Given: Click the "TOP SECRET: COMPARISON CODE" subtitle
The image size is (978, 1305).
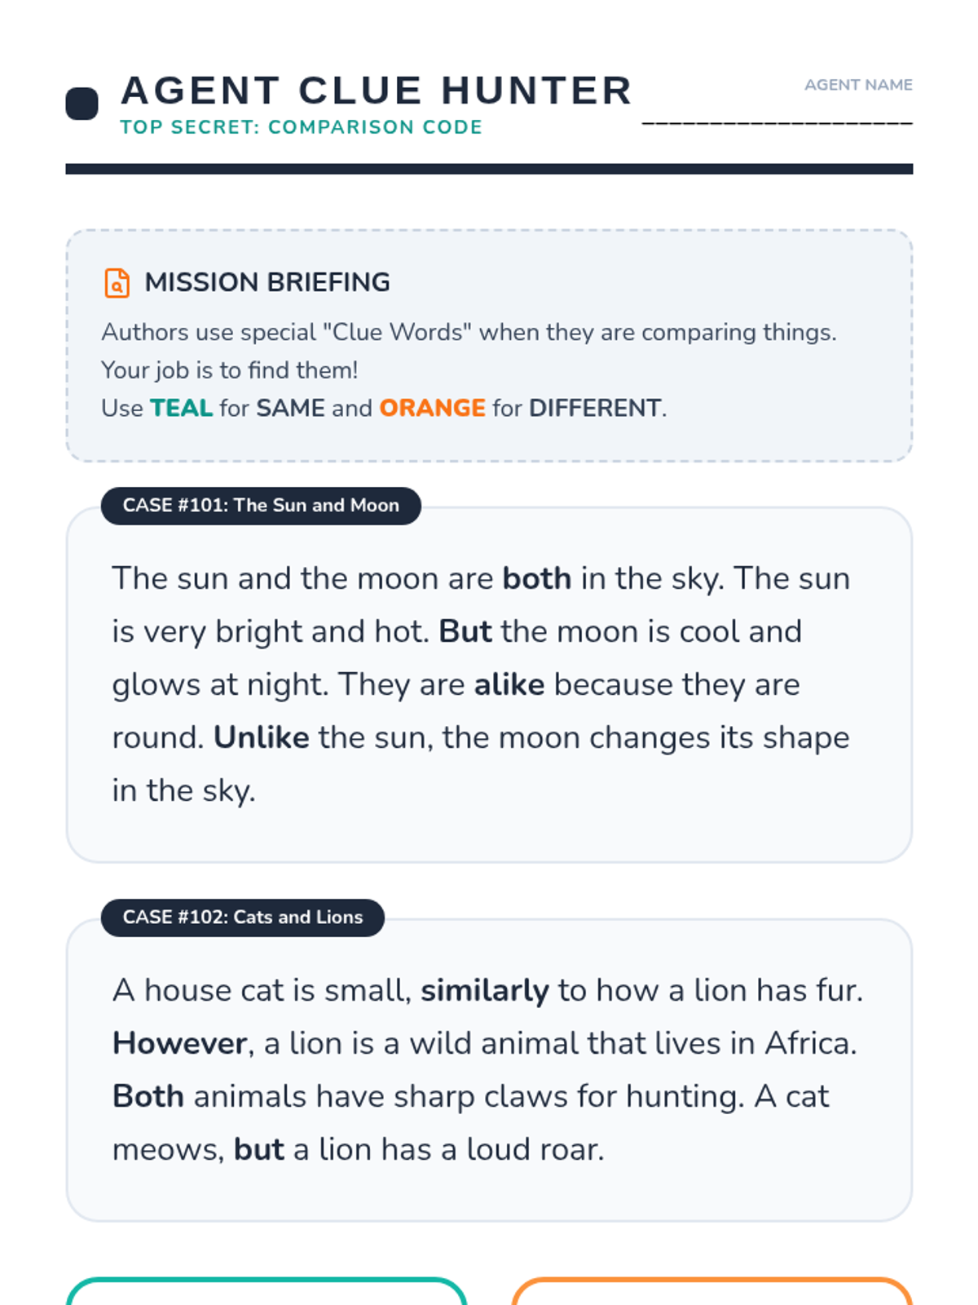Looking at the screenshot, I should 302,127.
